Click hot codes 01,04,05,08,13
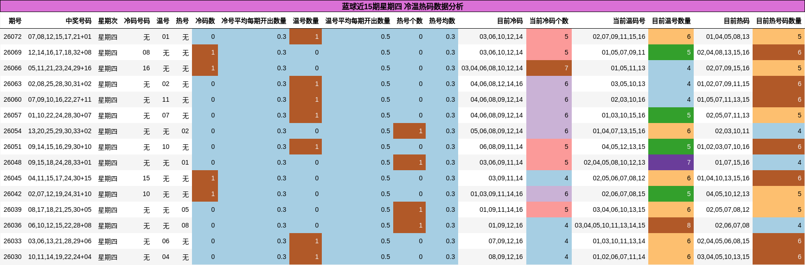805x265 pixels. (728, 37)
